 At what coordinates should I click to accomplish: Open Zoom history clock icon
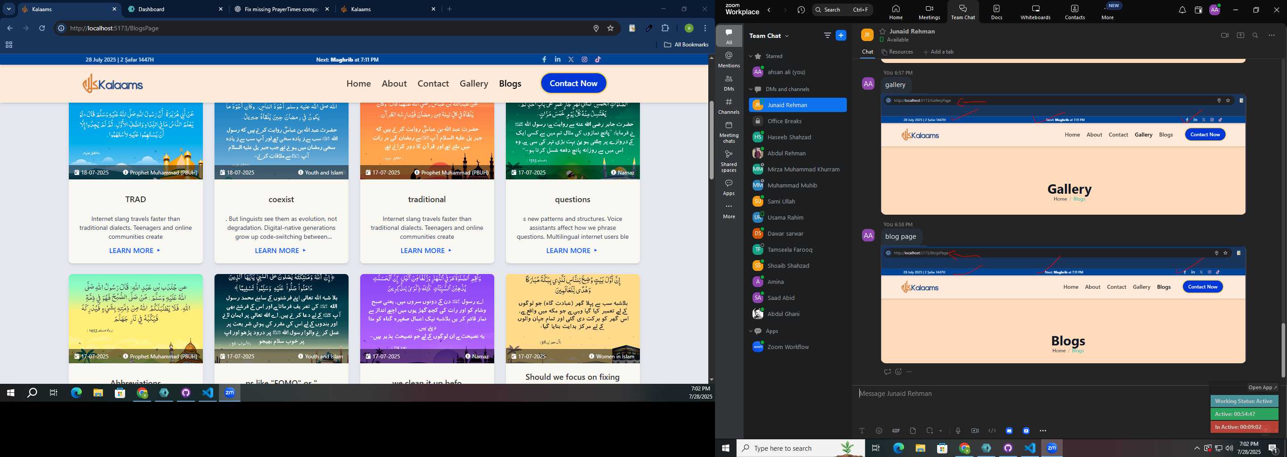[801, 10]
